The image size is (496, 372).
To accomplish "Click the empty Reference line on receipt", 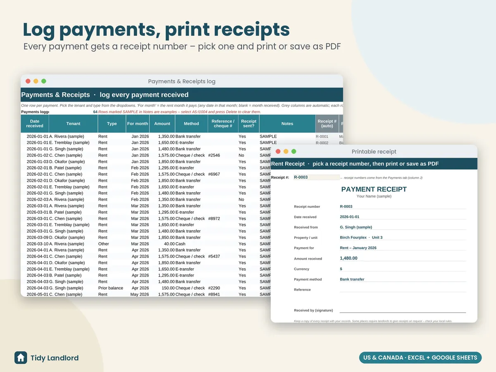I will pyautogui.click(x=403, y=289).
